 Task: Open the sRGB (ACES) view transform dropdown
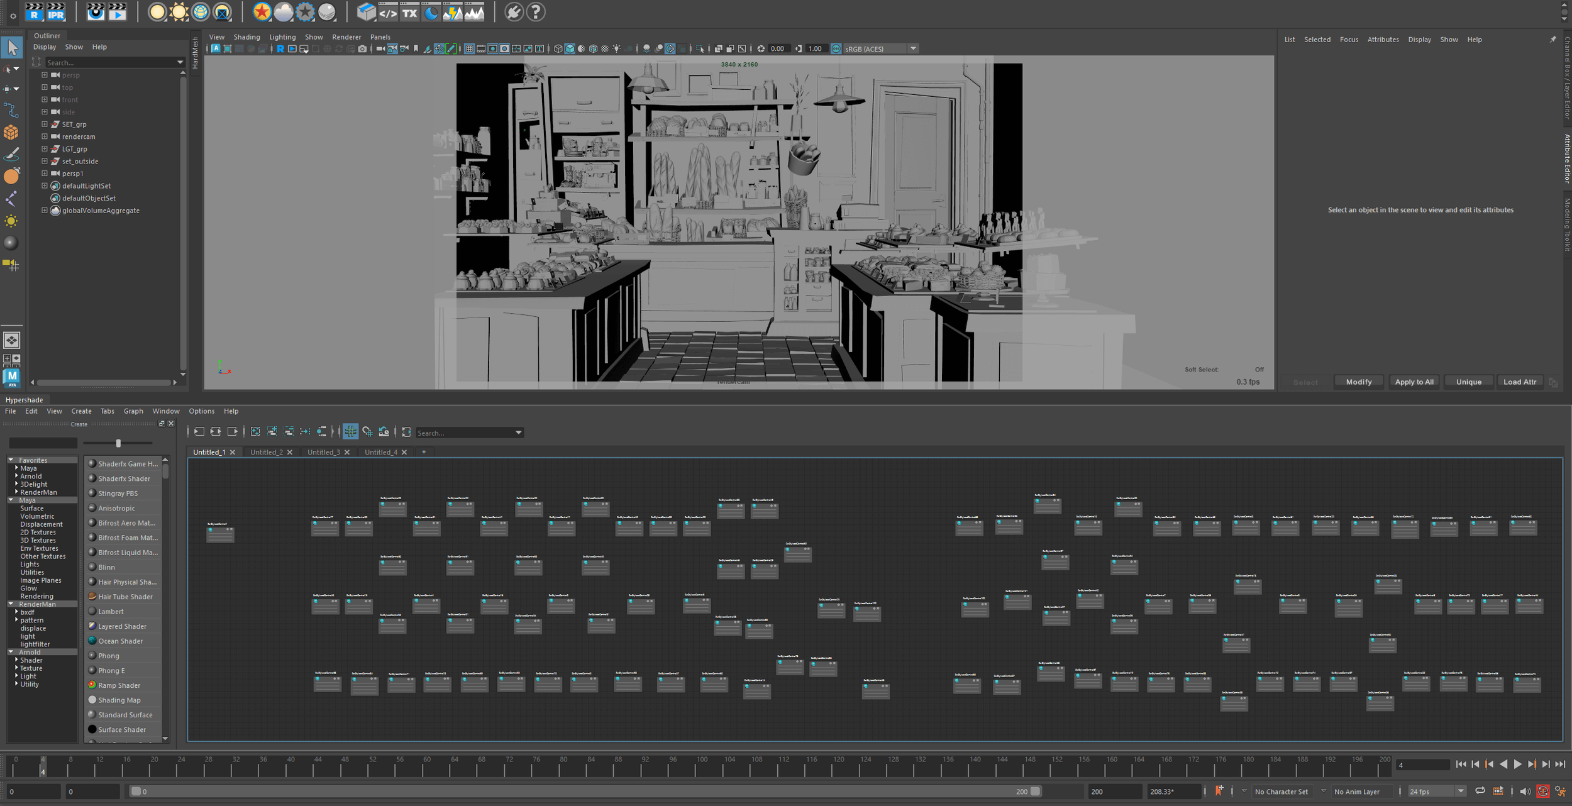tap(913, 49)
